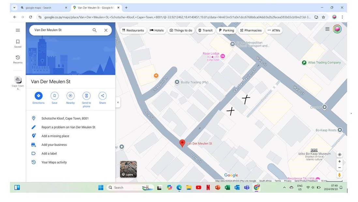
Task: Filter map by Parking
Action: (227, 30)
